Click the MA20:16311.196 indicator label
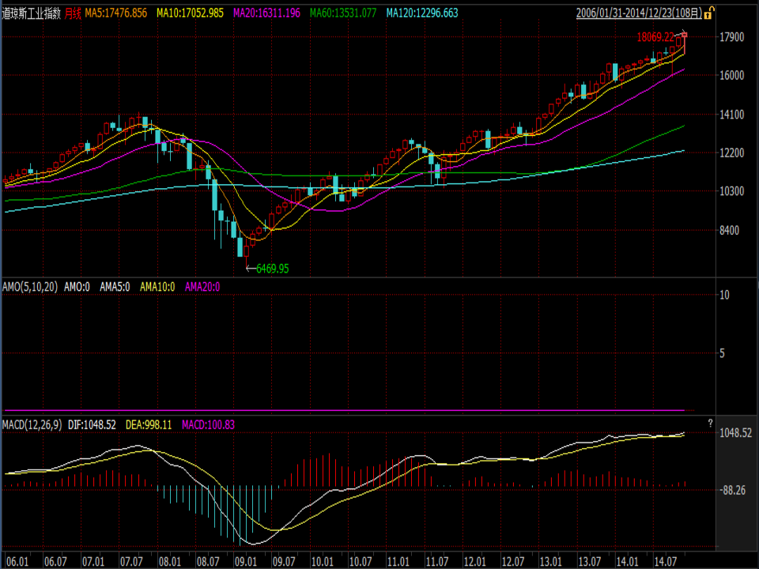The image size is (759, 569). pos(266,13)
